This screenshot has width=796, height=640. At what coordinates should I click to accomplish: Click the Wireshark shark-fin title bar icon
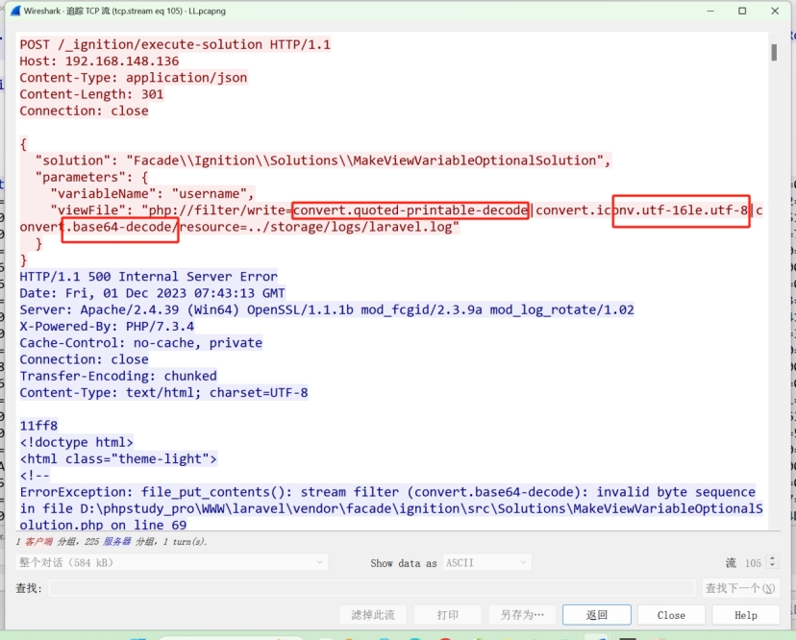pos(15,11)
